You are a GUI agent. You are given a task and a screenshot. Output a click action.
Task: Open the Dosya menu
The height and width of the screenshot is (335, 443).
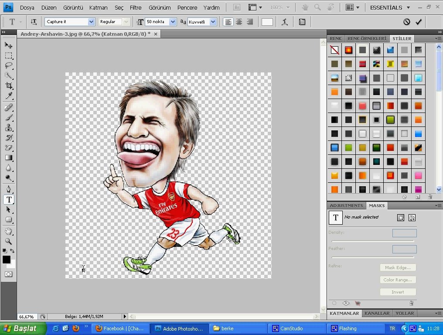[27, 7]
